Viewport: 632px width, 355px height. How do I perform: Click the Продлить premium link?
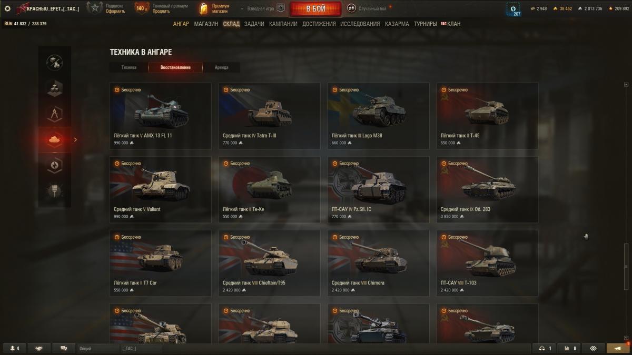(x=161, y=11)
